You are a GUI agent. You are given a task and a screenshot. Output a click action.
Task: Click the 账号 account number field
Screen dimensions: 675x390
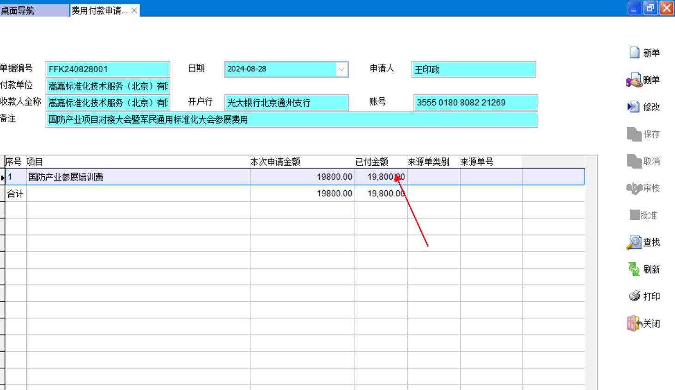pyautogui.click(x=475, y=103)
